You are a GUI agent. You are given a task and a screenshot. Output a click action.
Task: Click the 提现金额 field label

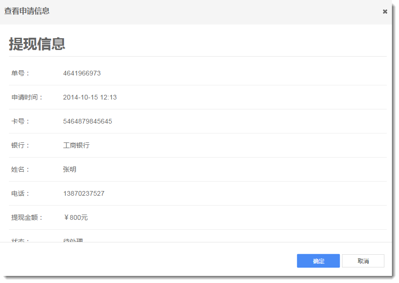pos(27,217)
